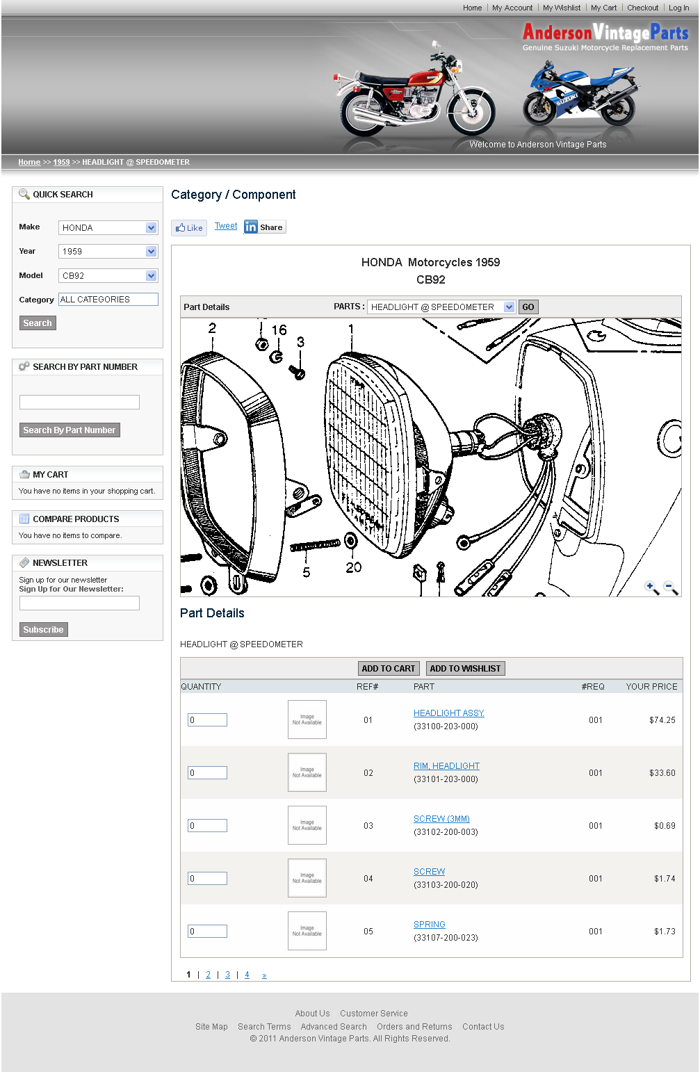Image resolution: width=700 pixels, height=1072 pixels.
Task: Focus the newsletter email field
Action: click(x=79, y=603)
